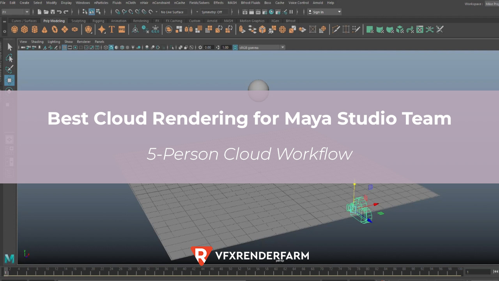Toggle Select by Hierarchy mode
The height and width of the screenshot is (281, 499).
(x=85, y=12)
